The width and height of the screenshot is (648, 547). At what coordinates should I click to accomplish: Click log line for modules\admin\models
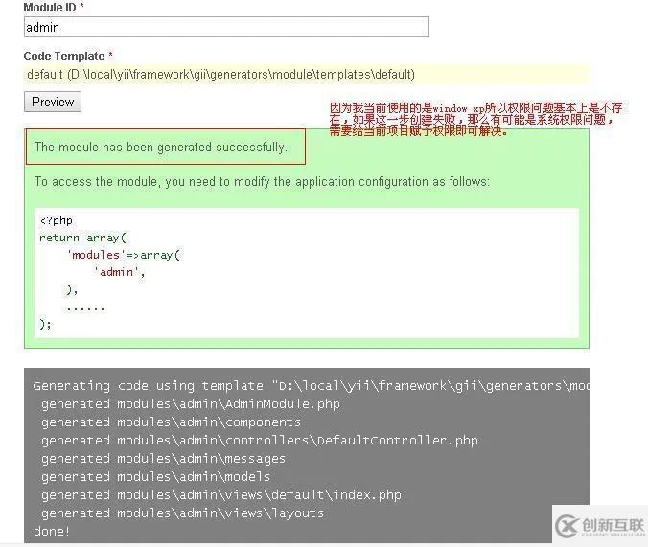click(155, 477)
